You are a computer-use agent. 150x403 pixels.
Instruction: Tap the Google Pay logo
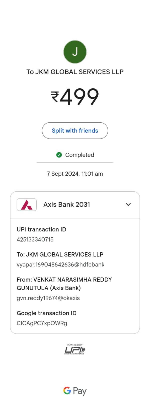click(x=75, y=391)
